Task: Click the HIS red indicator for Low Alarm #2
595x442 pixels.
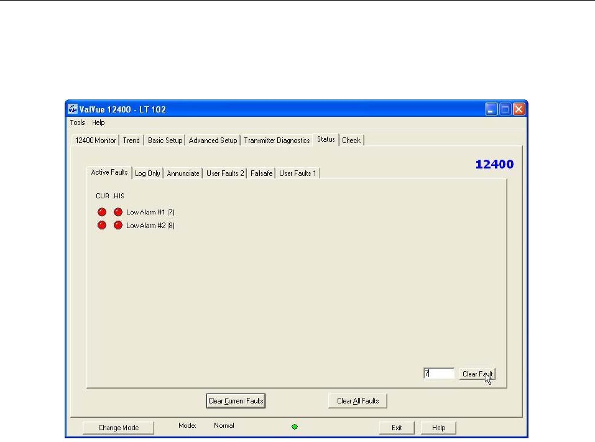Action: [x=118, y=225]
